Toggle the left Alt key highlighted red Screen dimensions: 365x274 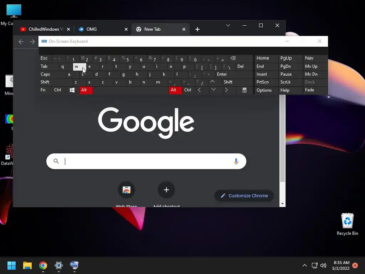click(86, 90)
